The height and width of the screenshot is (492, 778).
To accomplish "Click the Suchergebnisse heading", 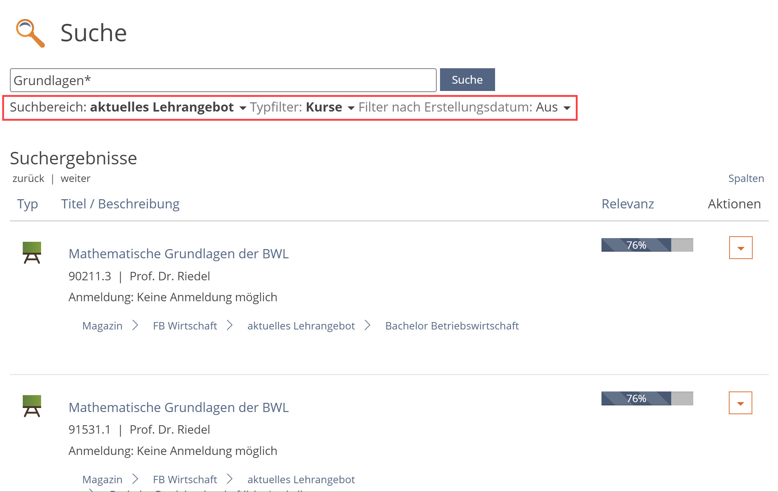I will pyautogui.click(x=73, y=158).
